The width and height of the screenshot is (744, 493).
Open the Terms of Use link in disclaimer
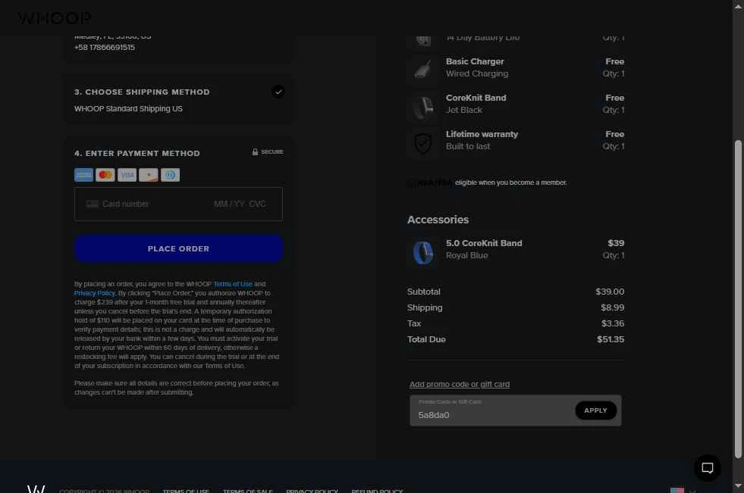(x=233, y=284)
